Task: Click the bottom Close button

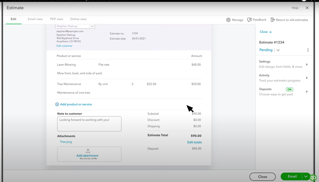Action: pos(262,177)
